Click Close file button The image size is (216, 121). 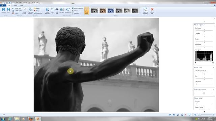point(152,11)
